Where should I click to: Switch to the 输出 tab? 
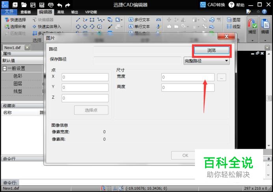click(x=75, y=12)
